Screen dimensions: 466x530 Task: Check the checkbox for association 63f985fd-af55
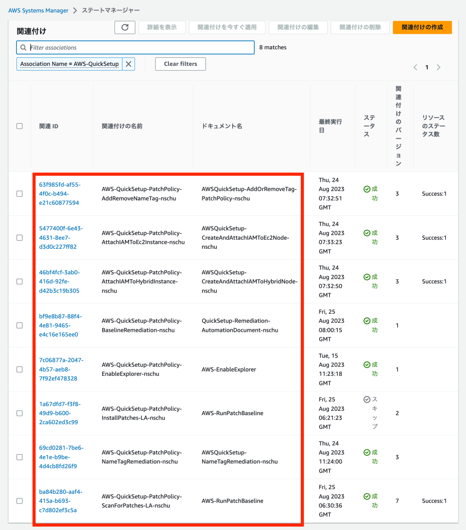(x=20, y=194)
